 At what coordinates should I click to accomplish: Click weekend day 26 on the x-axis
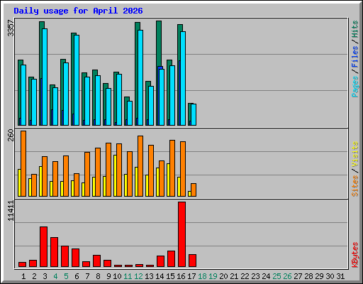click(x=287, y=276)
